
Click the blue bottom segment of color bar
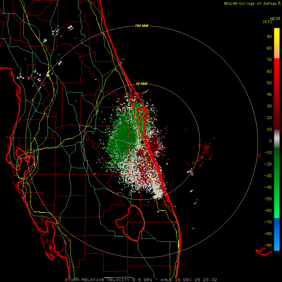[x=277, y=234]
